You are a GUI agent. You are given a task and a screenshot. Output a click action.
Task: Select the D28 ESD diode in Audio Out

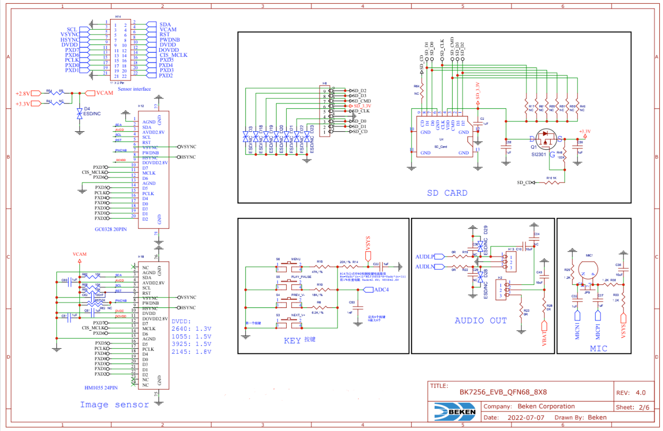coord(480,277)
